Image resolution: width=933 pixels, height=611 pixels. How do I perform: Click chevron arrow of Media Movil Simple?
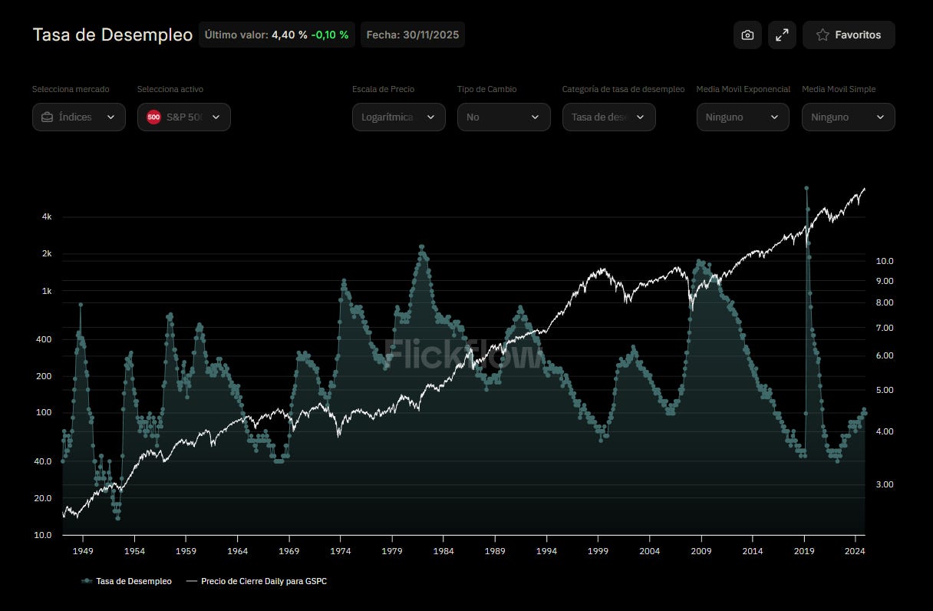(880, 117)
